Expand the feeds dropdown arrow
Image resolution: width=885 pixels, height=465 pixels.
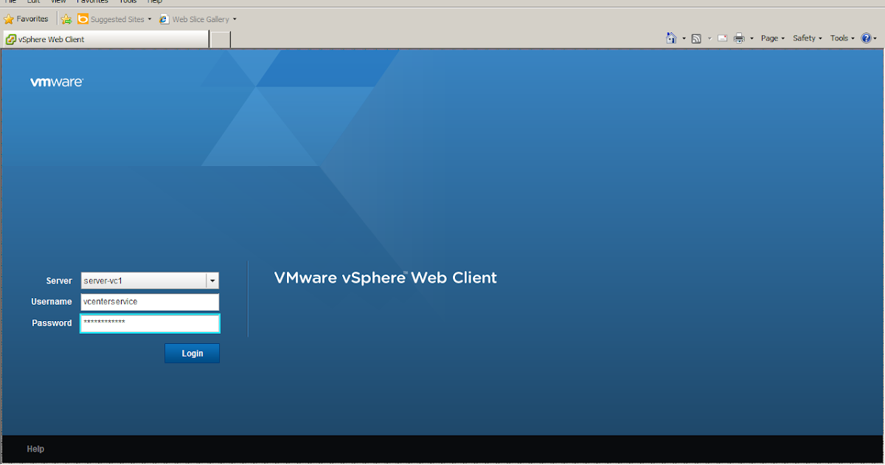709,38
